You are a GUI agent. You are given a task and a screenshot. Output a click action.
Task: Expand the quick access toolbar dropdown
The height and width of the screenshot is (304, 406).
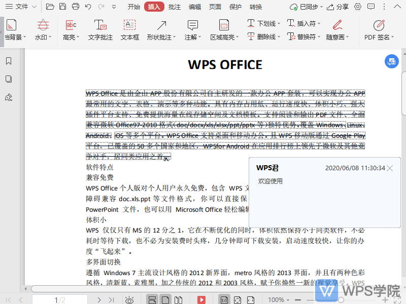pyautogui.click(x=114, y=7)
